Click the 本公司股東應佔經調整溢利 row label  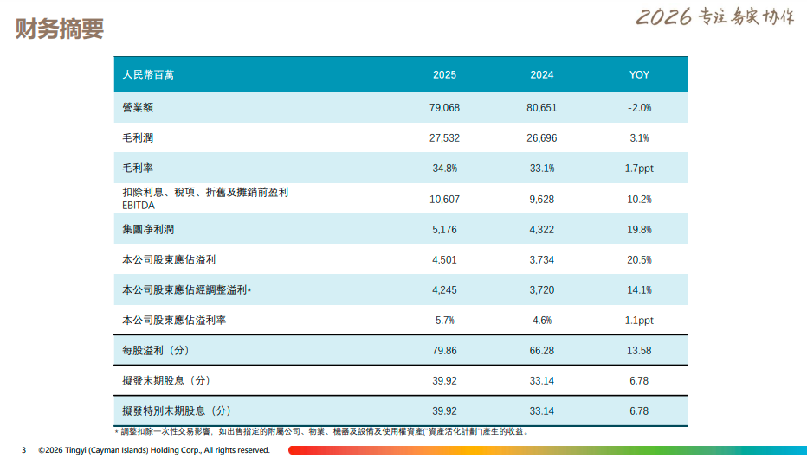tap(187, 289)
